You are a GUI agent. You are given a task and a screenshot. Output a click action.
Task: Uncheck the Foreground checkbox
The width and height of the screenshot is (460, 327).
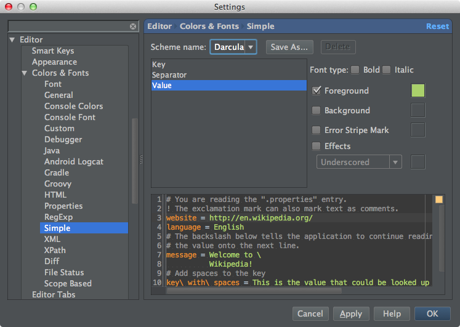point(317,91)
